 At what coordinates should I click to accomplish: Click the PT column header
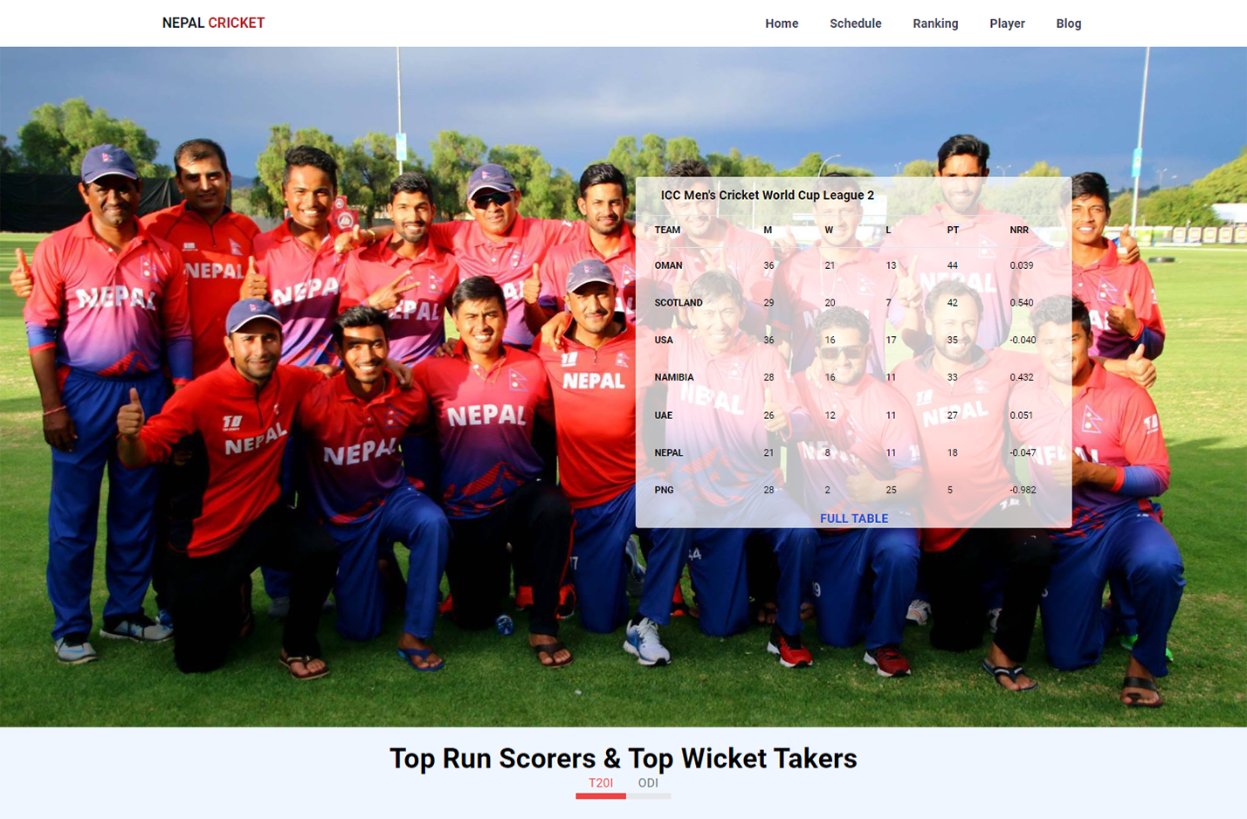[953, 231]
